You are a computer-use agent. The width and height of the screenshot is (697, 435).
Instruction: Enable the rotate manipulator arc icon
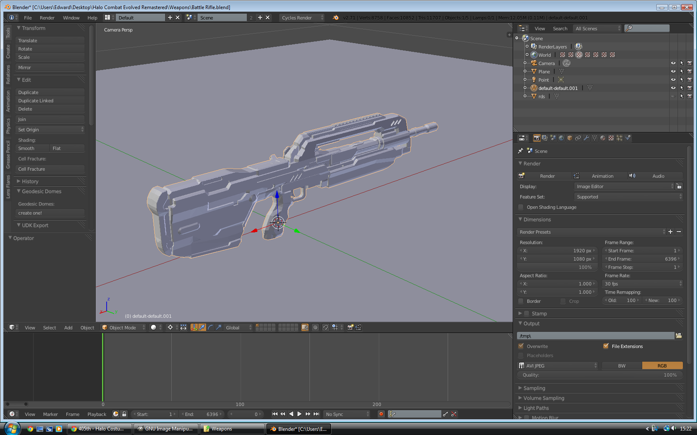(210, 327)
